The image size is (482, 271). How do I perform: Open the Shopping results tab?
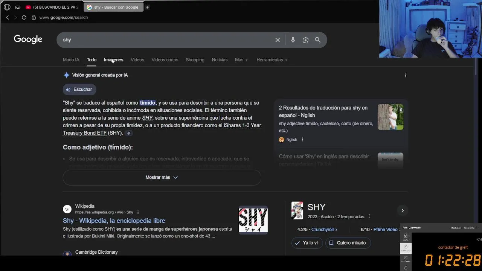pos(195,60)
